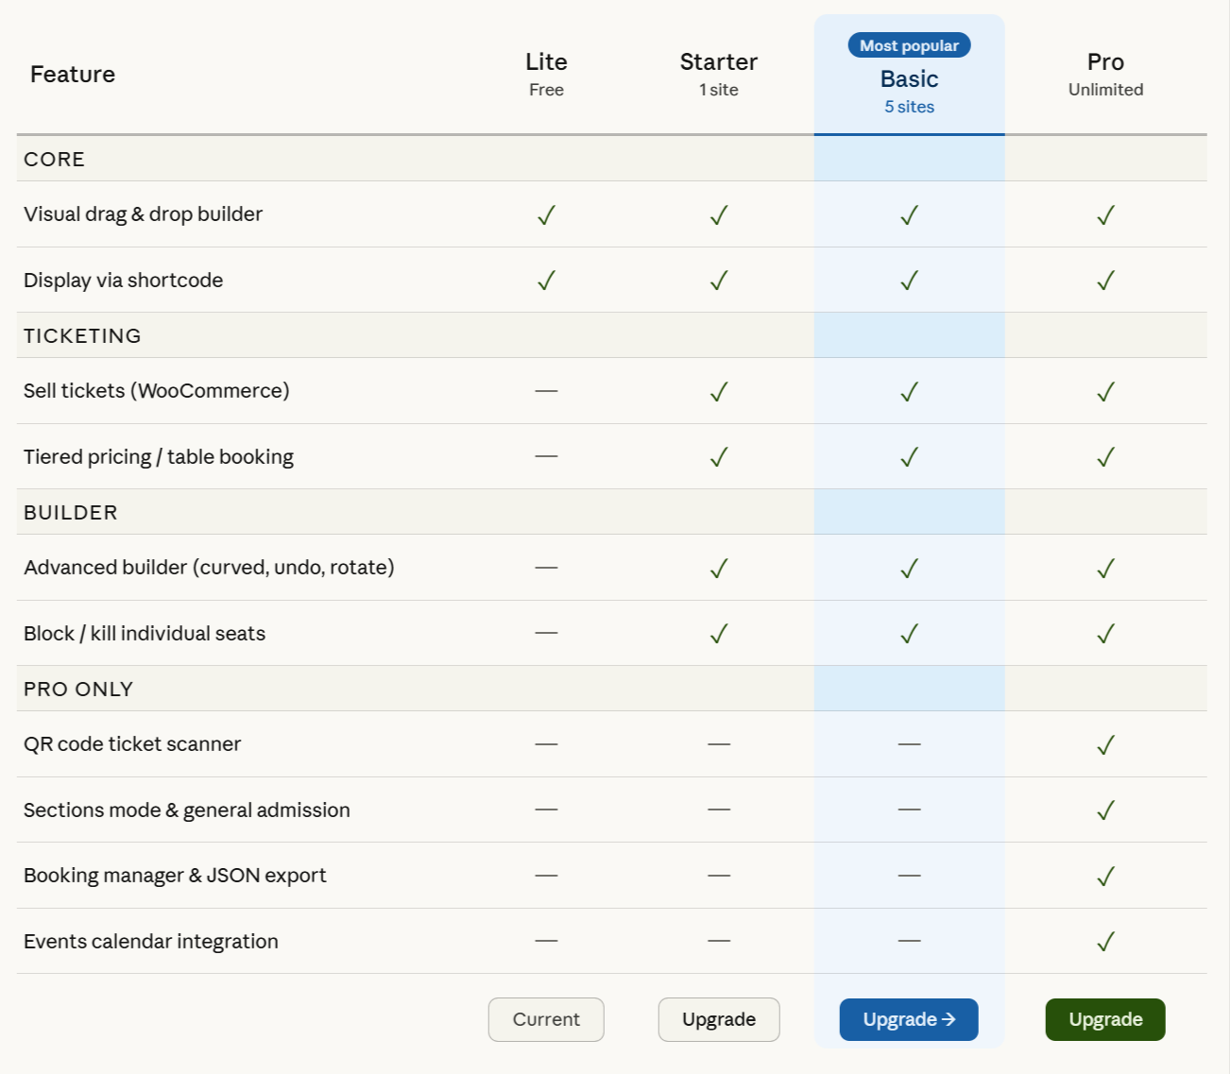Click the Advanced builder (curved, undo, rotate) label
Screen dimensions: 1230x1074
coord(209,568)
